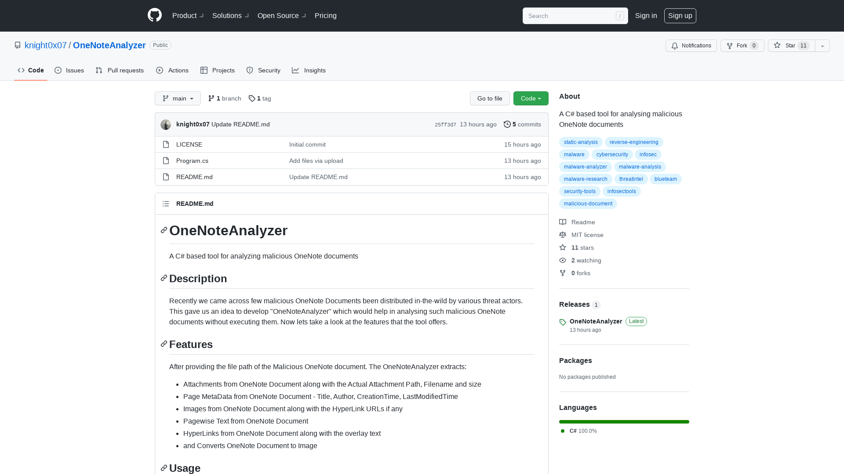The image size is (844, 474).
Task: Click the book icon next to Readme
Action: click(x=563, y=222)
